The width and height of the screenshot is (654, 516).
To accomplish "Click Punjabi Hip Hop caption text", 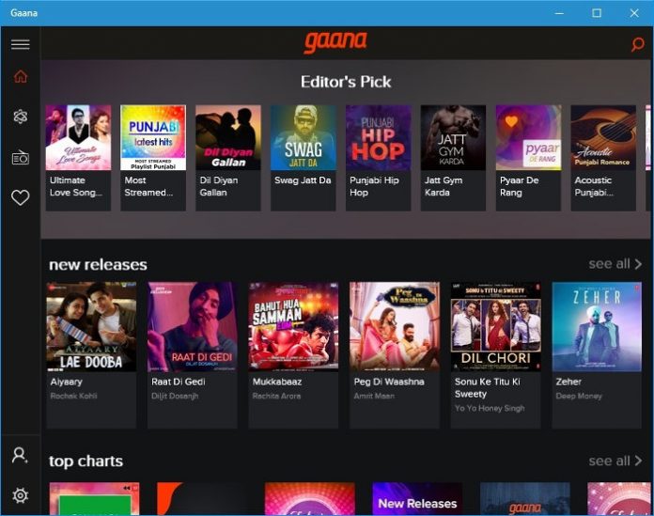I will [374, 186].
